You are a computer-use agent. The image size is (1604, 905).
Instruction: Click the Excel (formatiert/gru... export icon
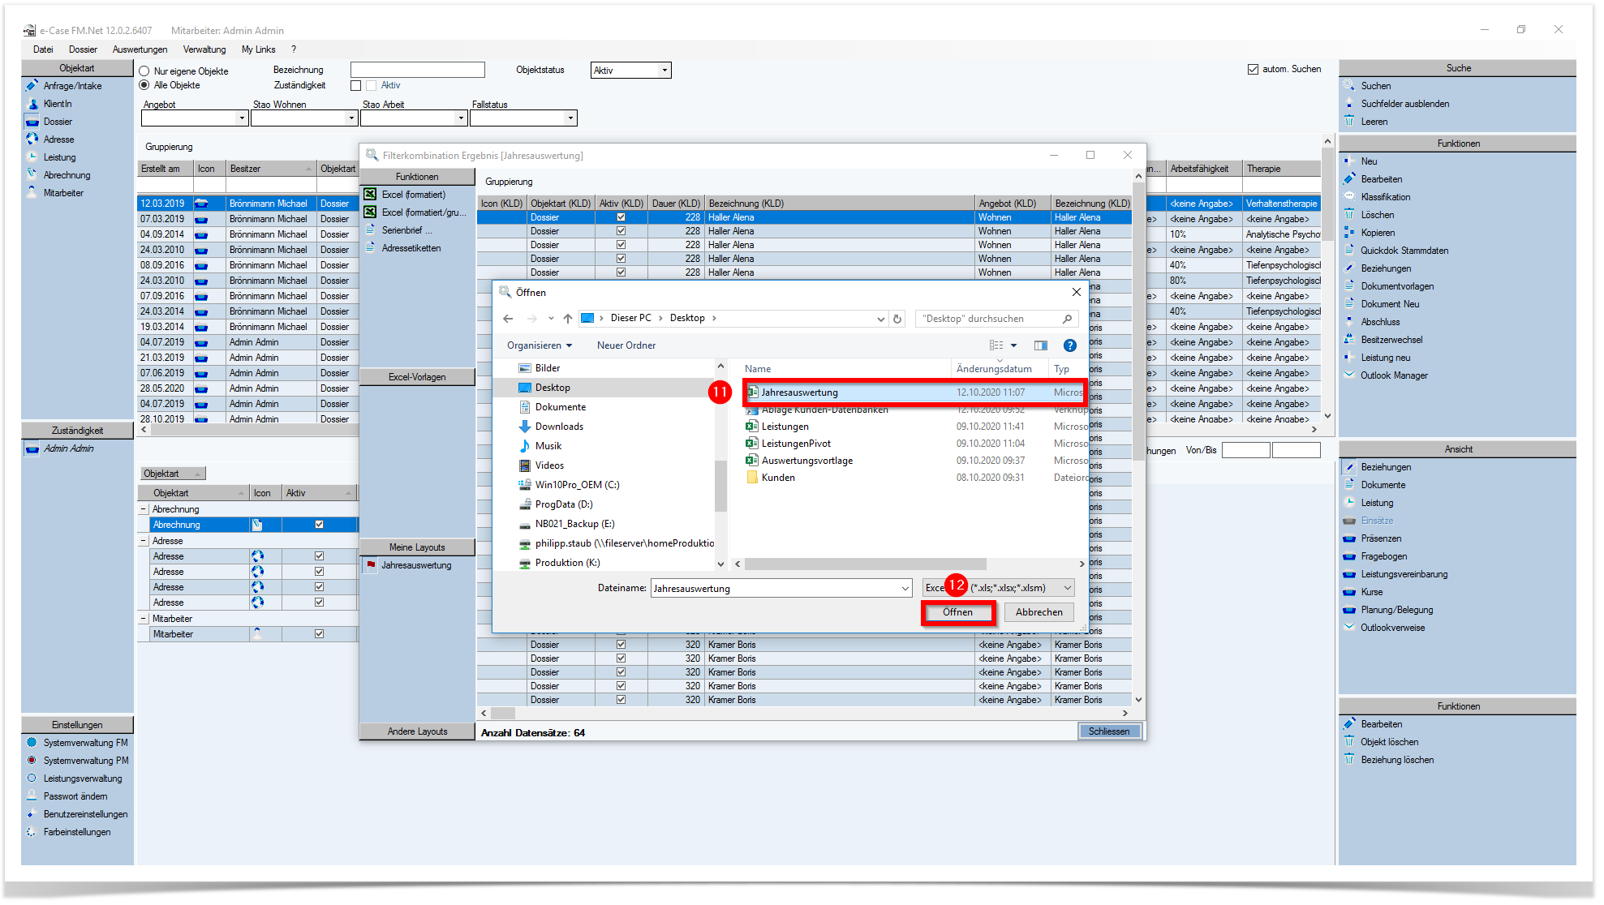click(x=370, y=212)
